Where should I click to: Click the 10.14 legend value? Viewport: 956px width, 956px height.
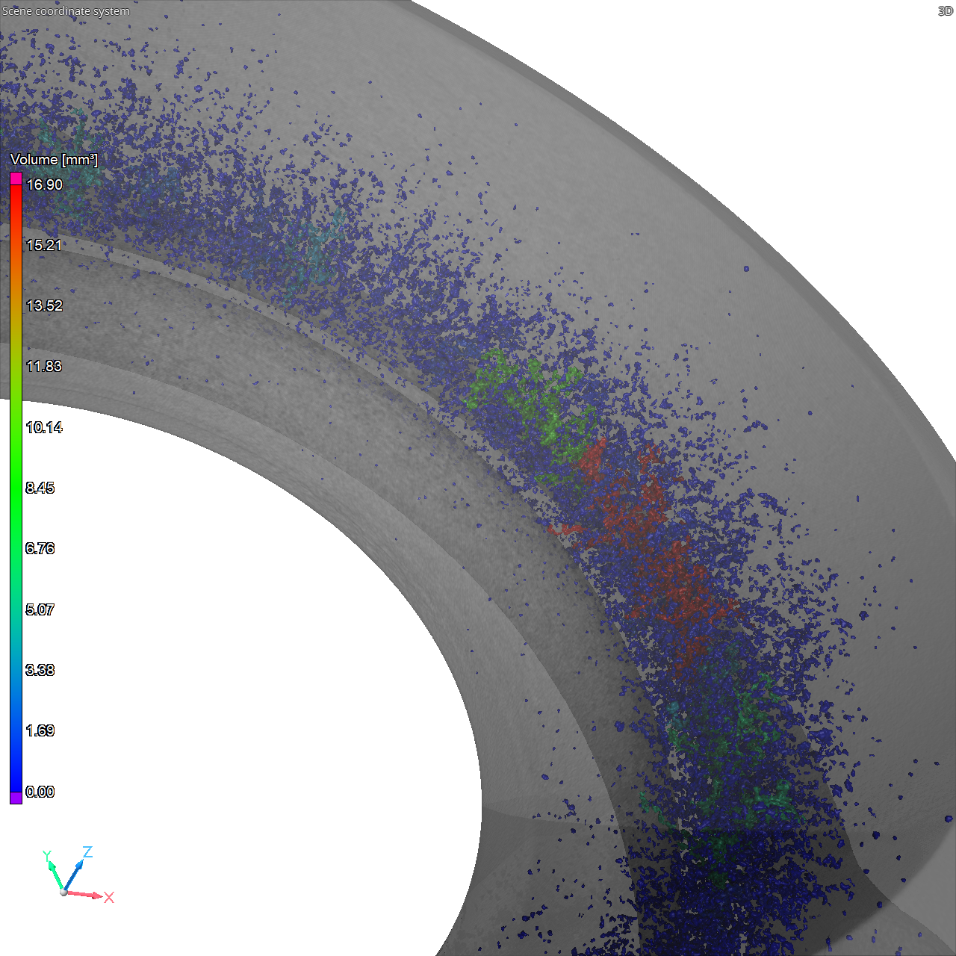(44, 427)
